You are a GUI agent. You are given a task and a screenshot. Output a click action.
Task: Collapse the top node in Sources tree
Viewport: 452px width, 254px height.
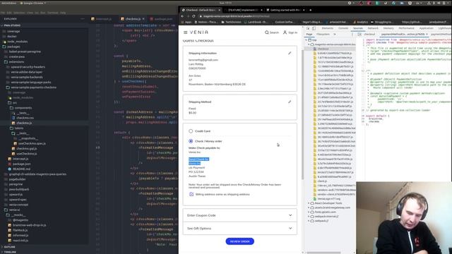click(x=307, y=40)
